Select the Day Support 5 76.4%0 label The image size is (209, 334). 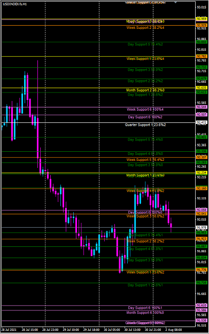click(x=145, y=139)
